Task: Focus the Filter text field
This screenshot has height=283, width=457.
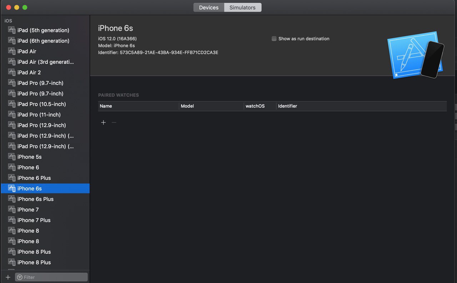Action: coord(51,277)
